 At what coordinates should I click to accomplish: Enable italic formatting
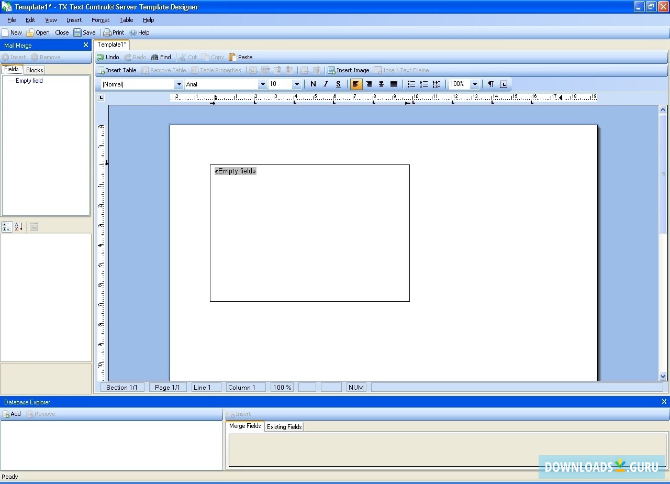[x=326, y=84]
